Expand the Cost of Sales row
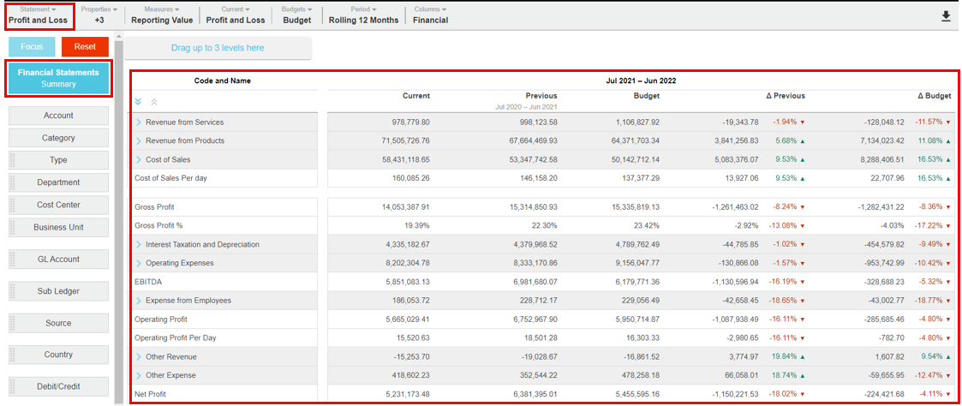The height and width of the screenshot is (406, 962). [x=139, y=159]
